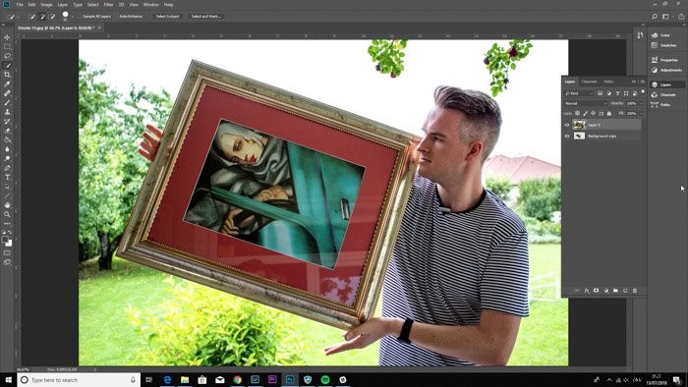Search Photoshop with the magnifier icon
The image size is (688, 387).
click(x=655, y=17)
